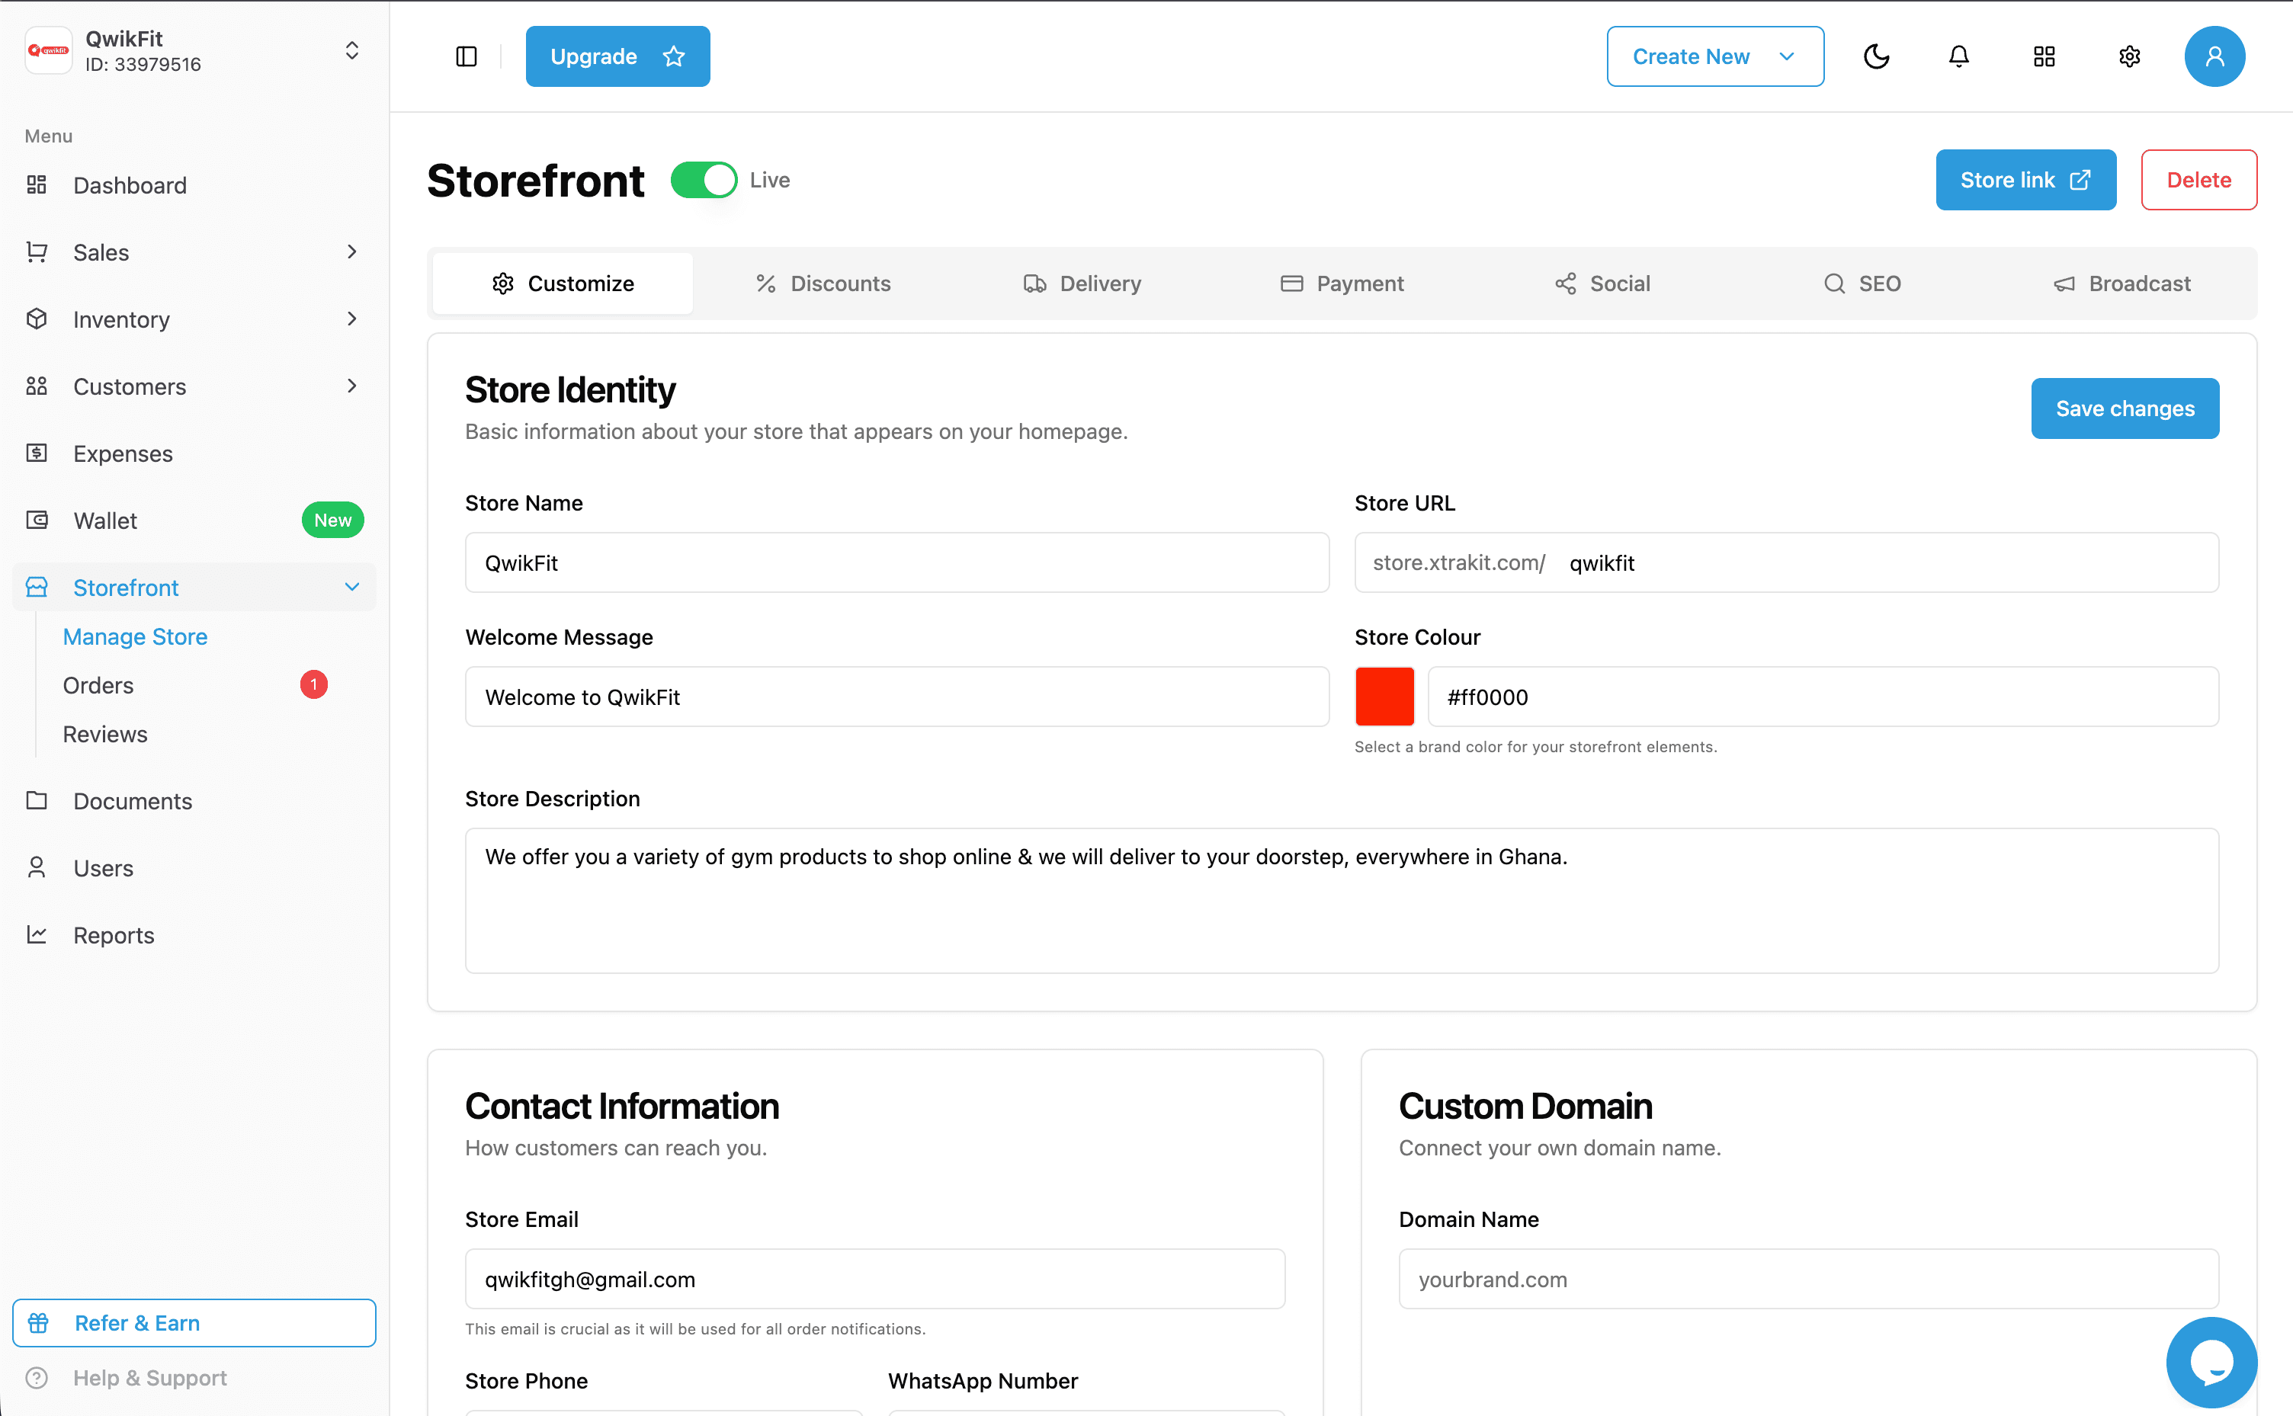Screen dimensions: 2293x1416
Task: Open the Create New dropdown
Action: pyautogui.click(x=1715, y=57)
